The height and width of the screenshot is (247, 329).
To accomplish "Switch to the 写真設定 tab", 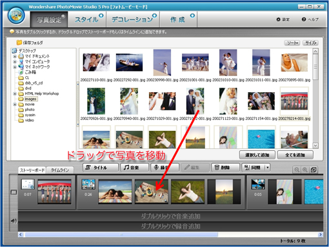I will click(49, 19).
